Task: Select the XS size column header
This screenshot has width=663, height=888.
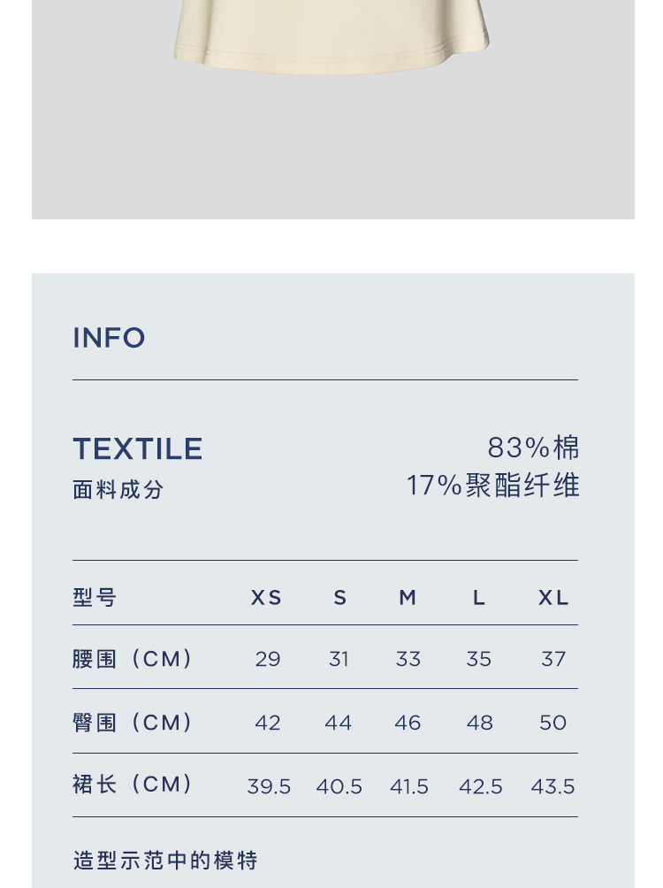Action: pyautogui.click(x=266, y=598)
